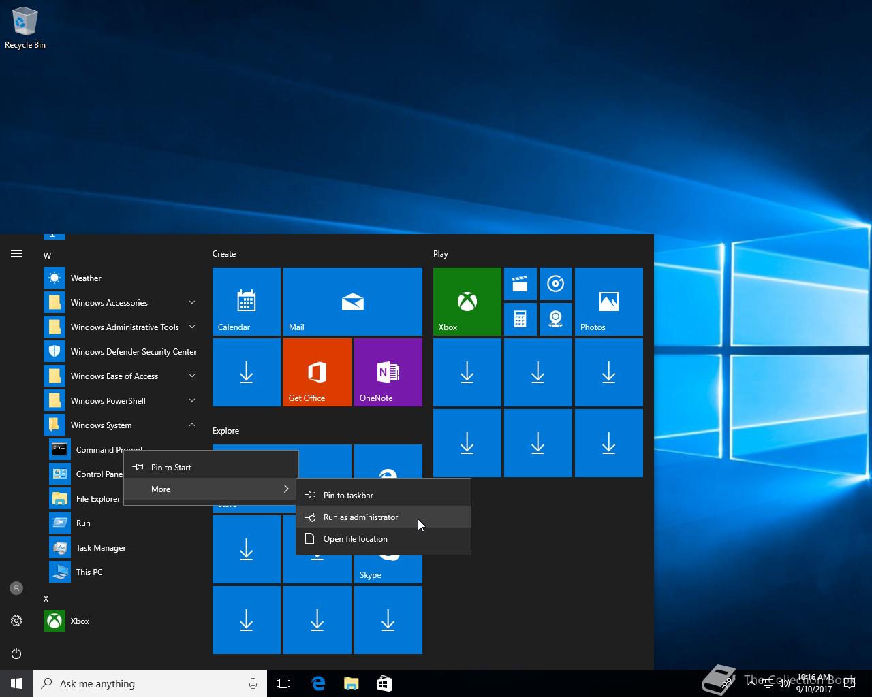This screenshot has height=697, width=872.
Task: Click the Windows Start button
Action: click(16, 683)
